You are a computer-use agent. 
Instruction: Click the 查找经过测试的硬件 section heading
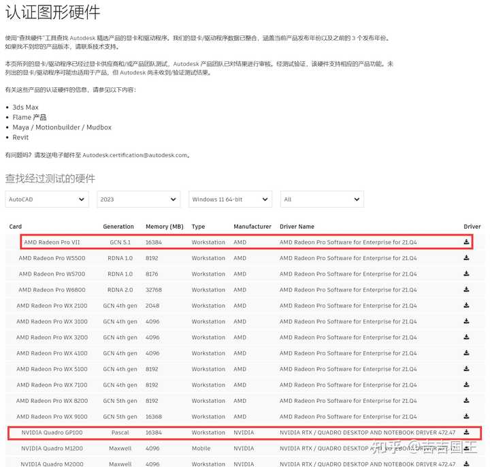[50, 178]
